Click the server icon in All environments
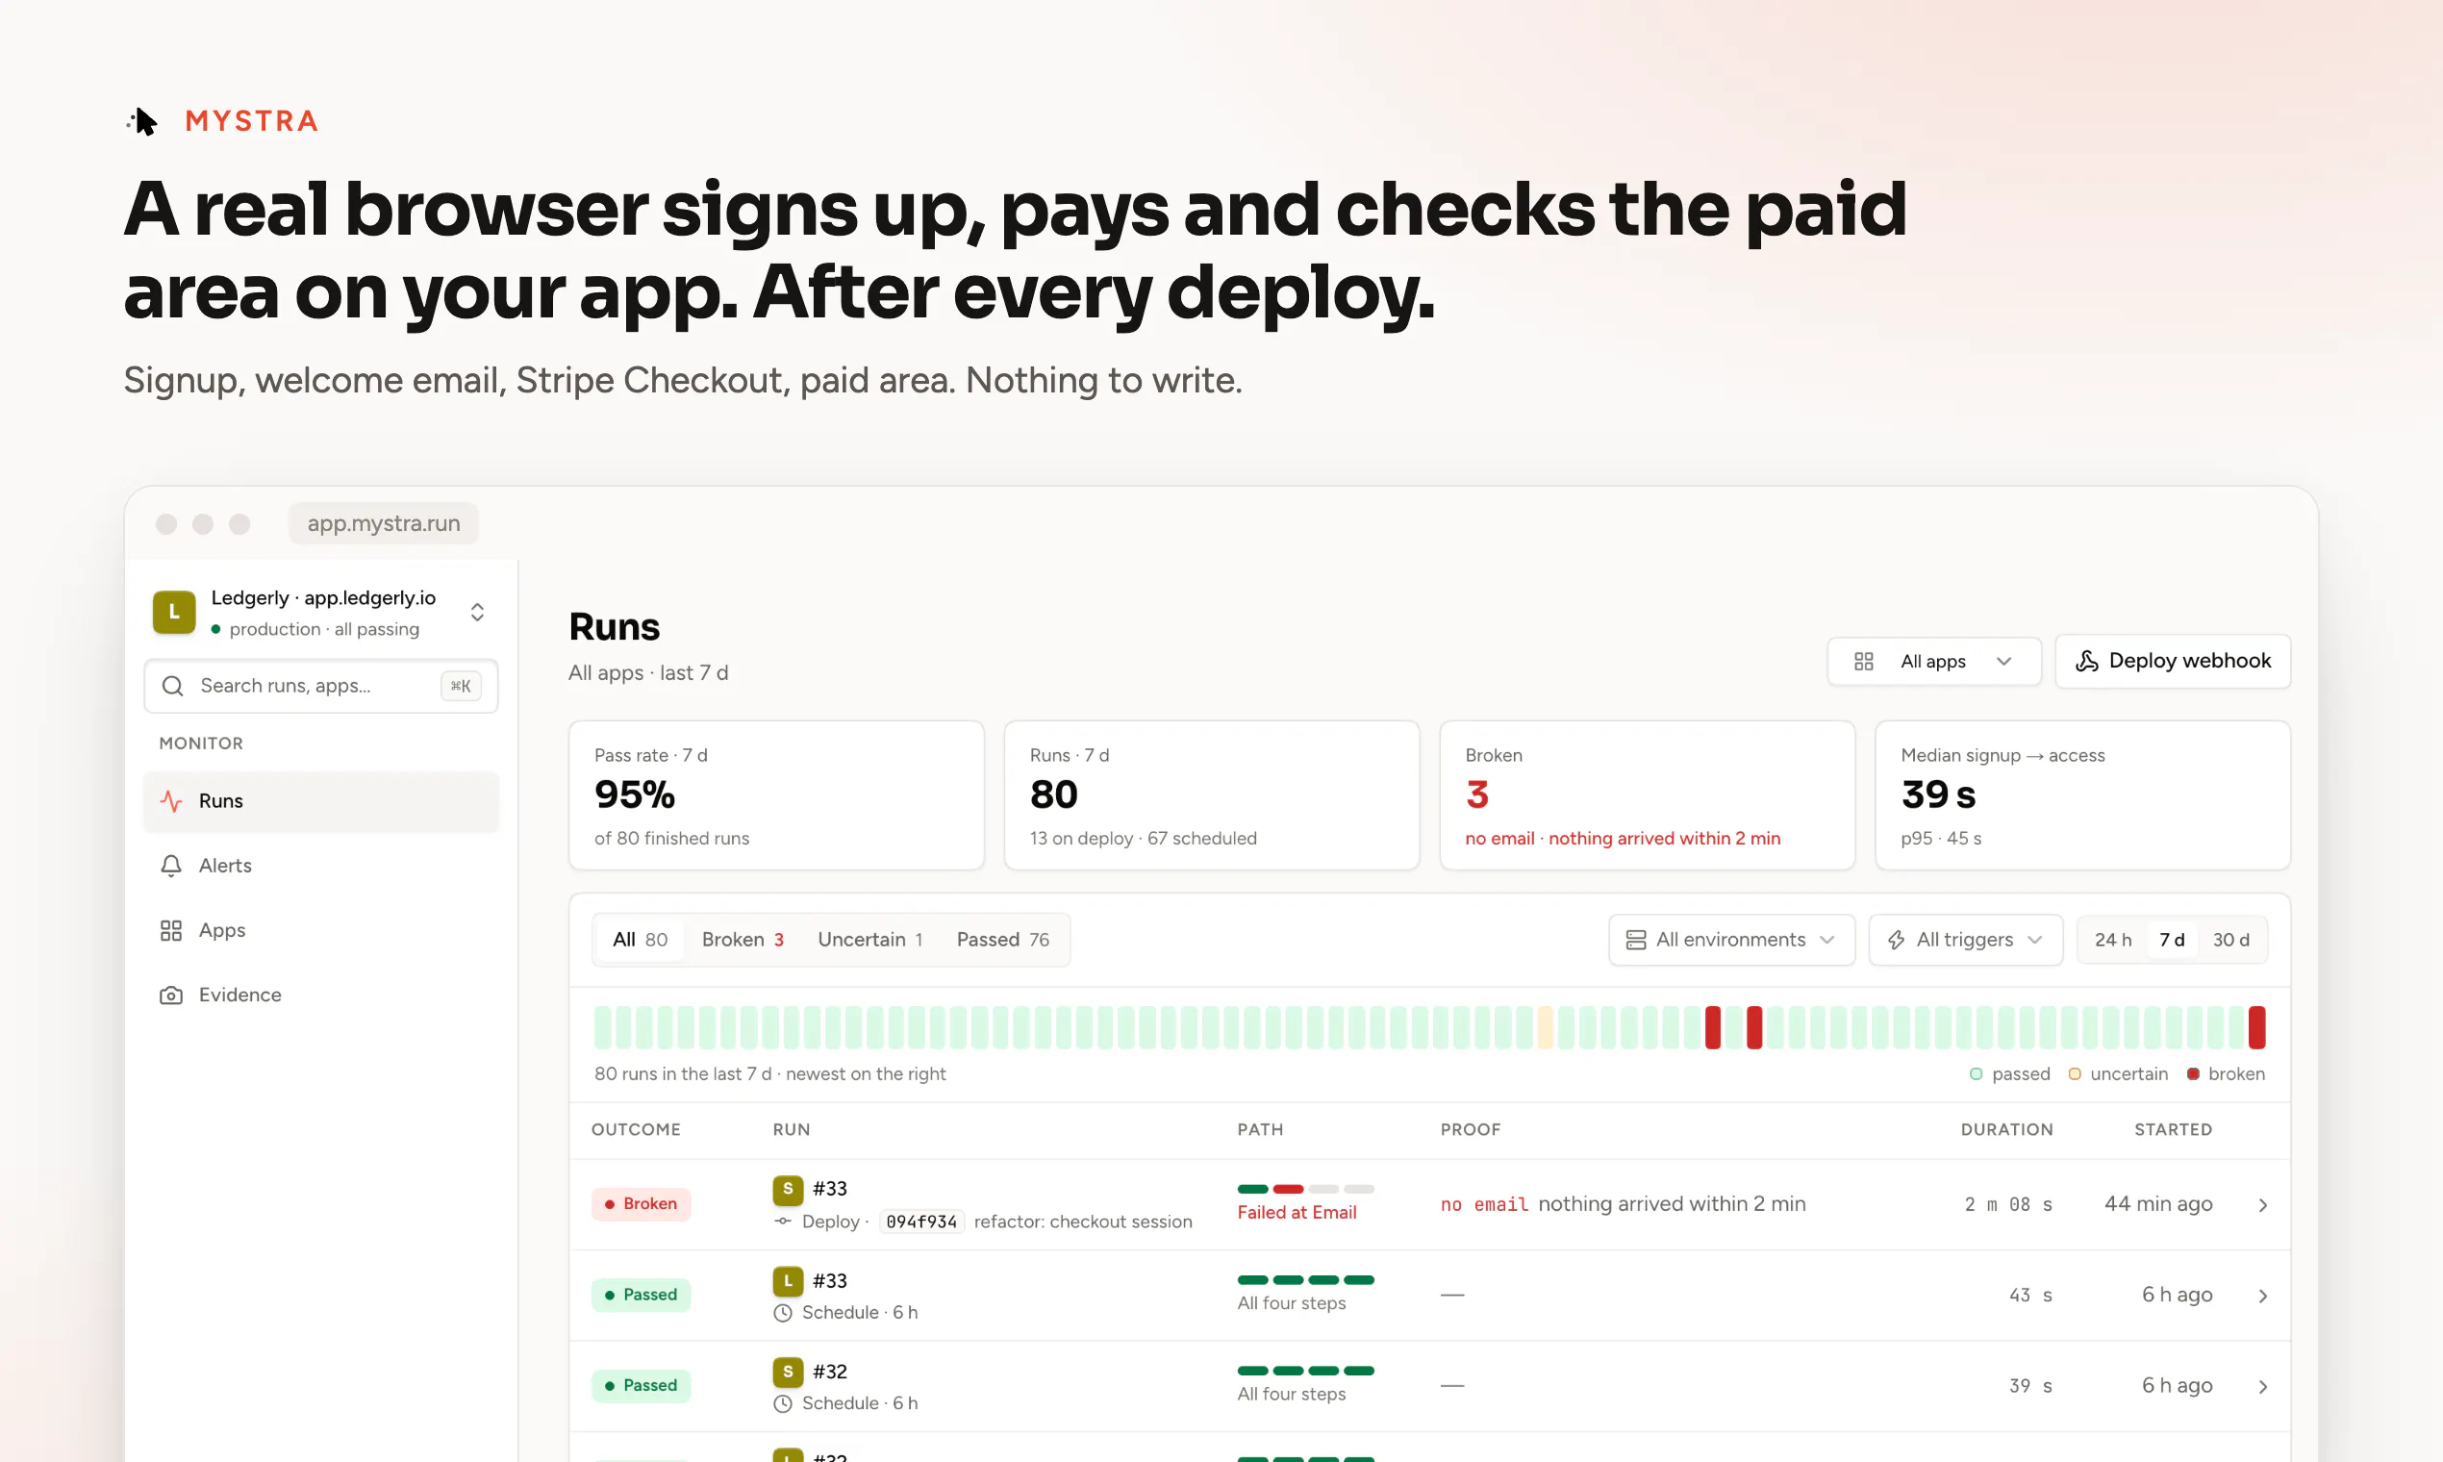 [1636, 940]
